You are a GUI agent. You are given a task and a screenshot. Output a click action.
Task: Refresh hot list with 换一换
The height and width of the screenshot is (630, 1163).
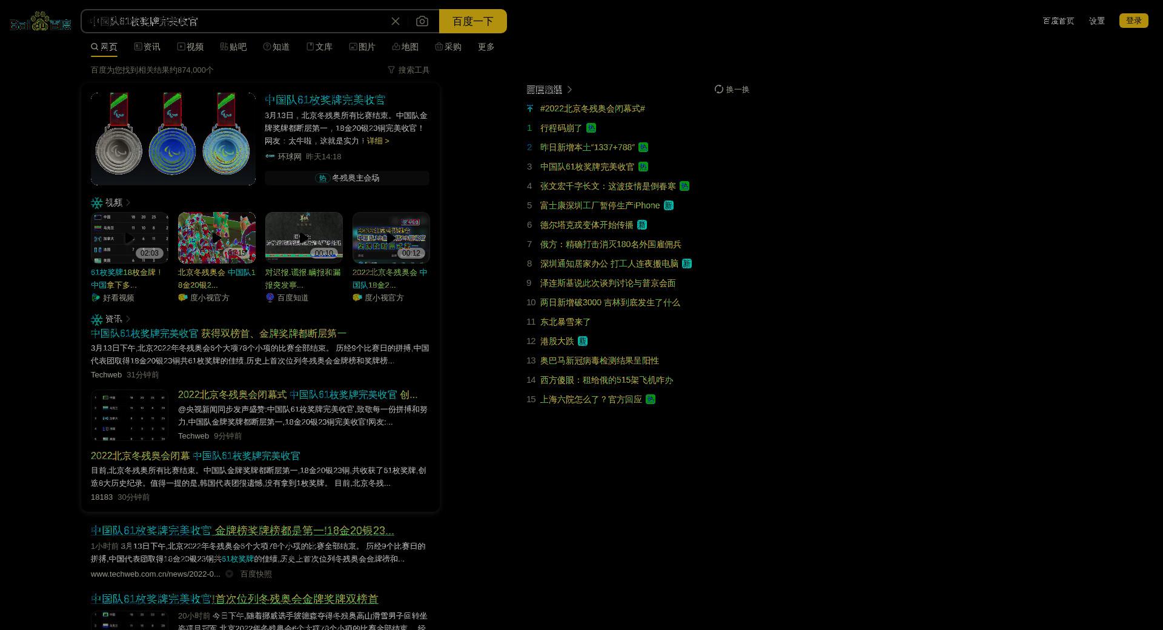[732, 89]
